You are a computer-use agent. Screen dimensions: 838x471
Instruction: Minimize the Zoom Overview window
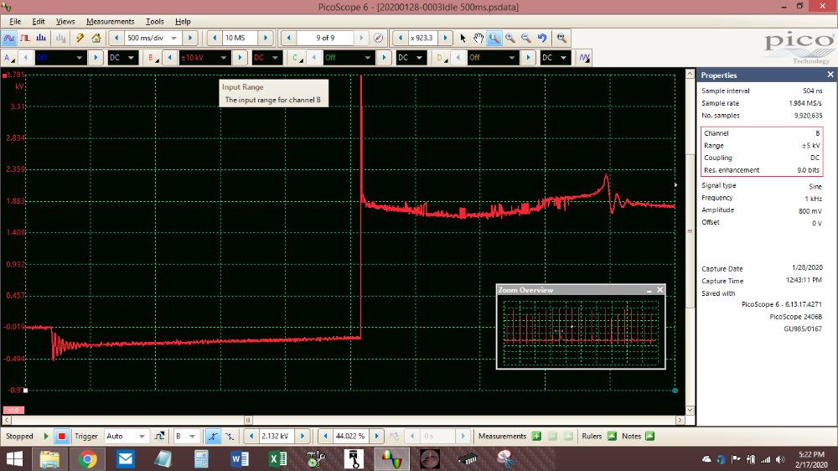click(x=649, y=290)
